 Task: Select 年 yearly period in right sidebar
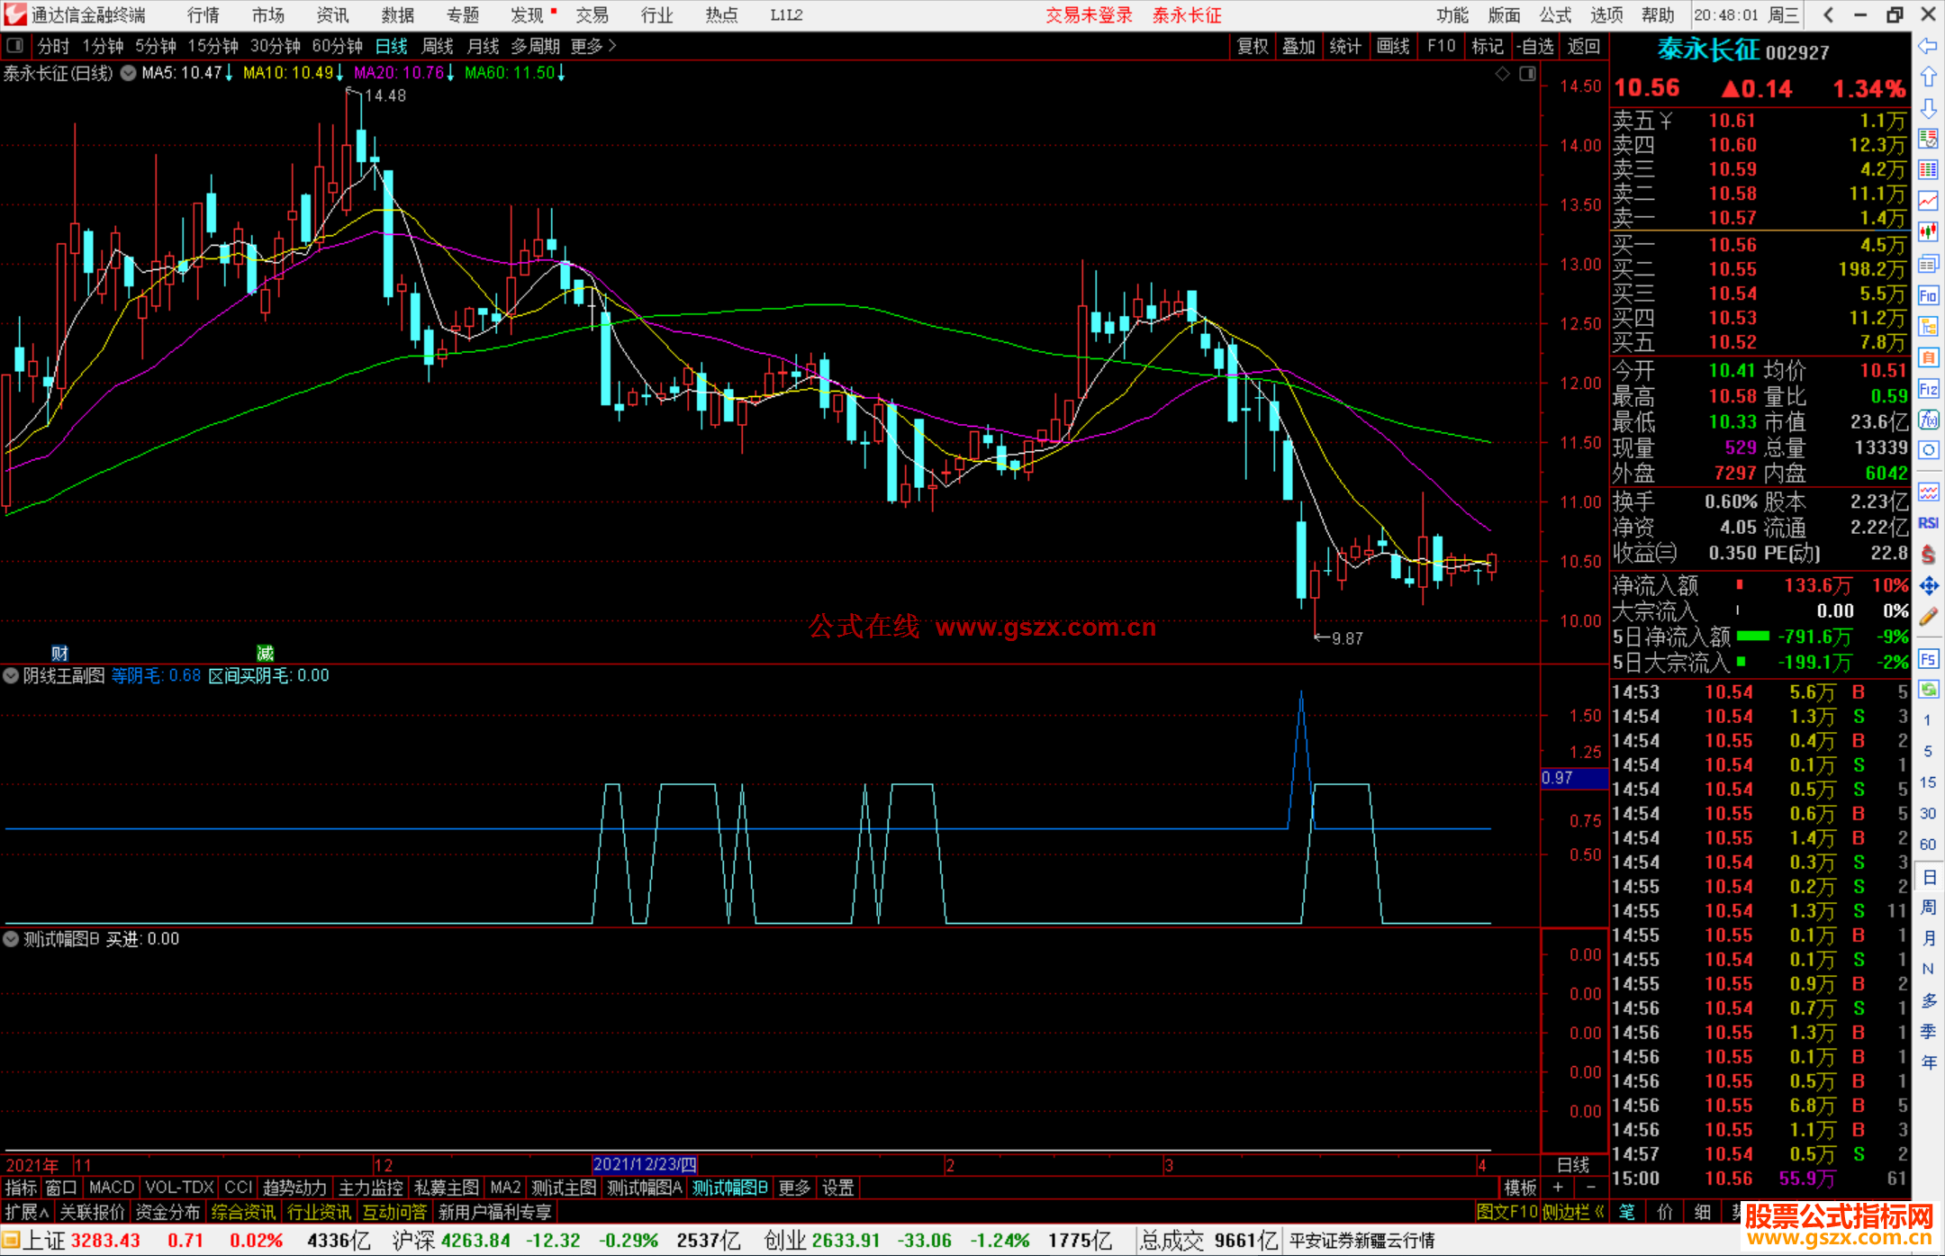1928,1062
